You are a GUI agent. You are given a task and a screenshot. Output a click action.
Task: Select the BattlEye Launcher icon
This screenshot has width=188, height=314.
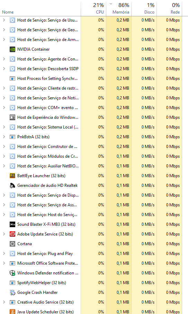tap(12, 176)
